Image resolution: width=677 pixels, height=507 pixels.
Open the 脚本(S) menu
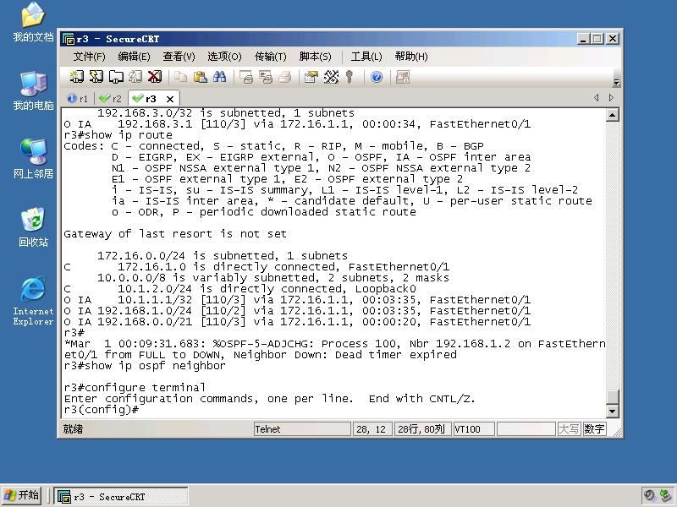pos(315,57)
